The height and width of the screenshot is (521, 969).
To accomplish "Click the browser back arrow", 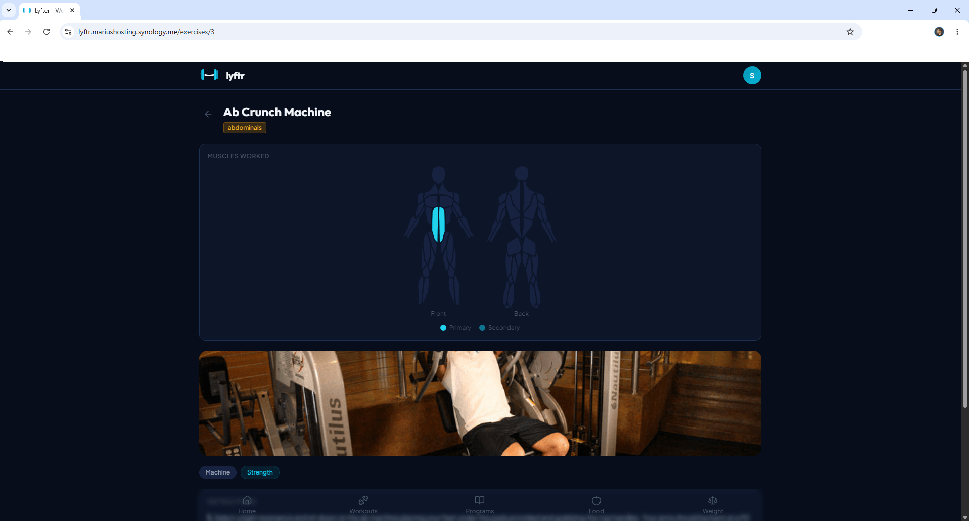I will tap(10, 32).
